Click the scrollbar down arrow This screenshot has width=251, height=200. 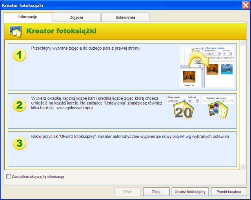tap(242, 166)
